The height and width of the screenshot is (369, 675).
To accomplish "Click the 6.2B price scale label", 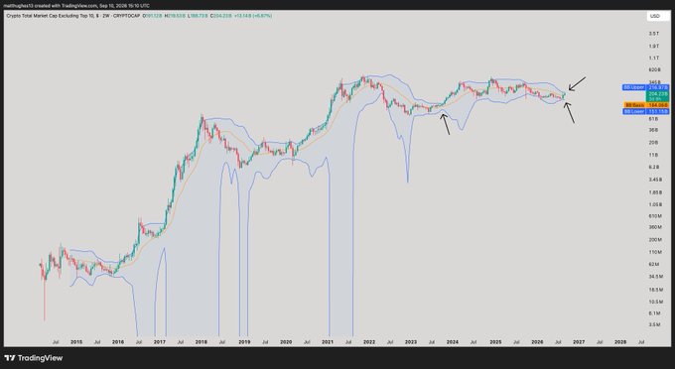I will tap(654, 167).
